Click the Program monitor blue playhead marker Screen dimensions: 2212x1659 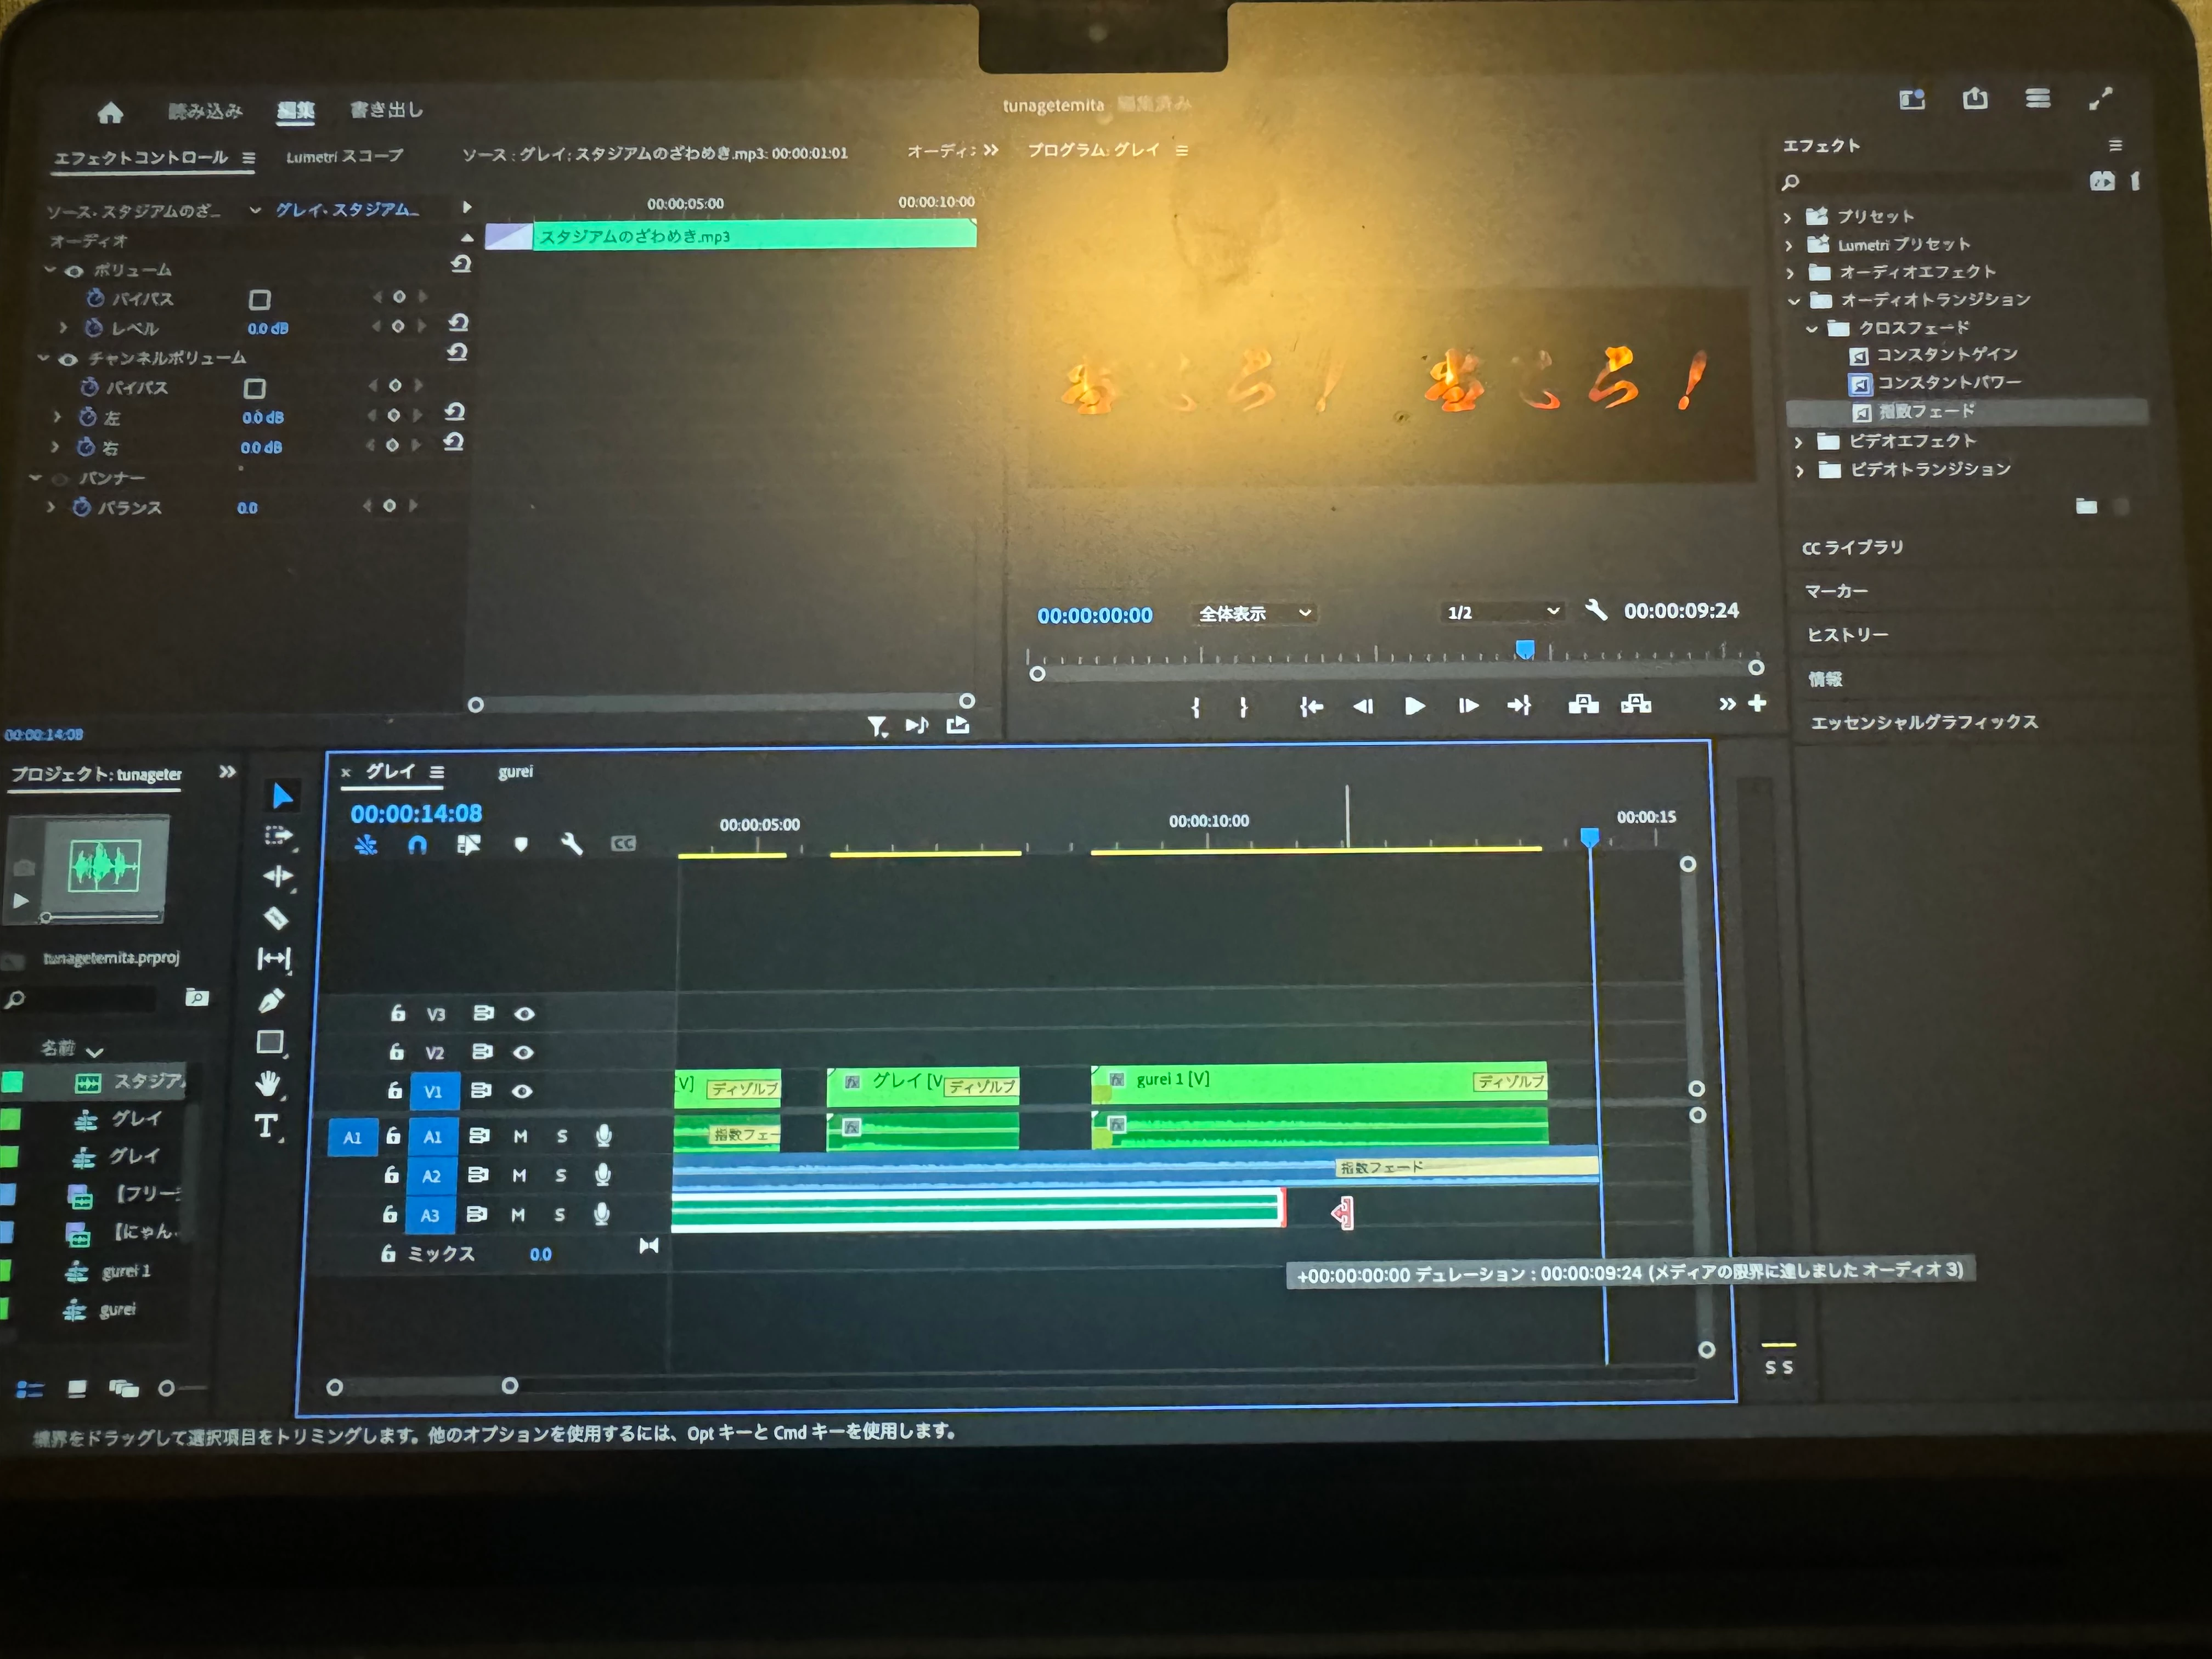(x=1524, y=649)
